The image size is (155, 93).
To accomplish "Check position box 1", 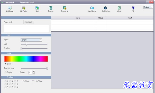I will (x=6, y=81).
